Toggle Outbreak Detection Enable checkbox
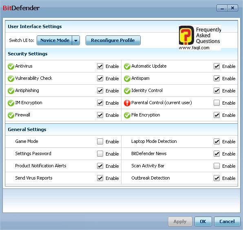The width and height of the screenshot is (243, 230). coord(216,178)
